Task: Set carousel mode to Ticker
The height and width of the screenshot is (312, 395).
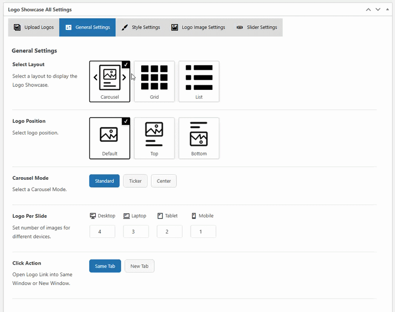Action: click(135, 181)
